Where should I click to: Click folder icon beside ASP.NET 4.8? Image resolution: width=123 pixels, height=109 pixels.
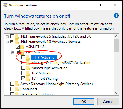(x=22, y=47)
